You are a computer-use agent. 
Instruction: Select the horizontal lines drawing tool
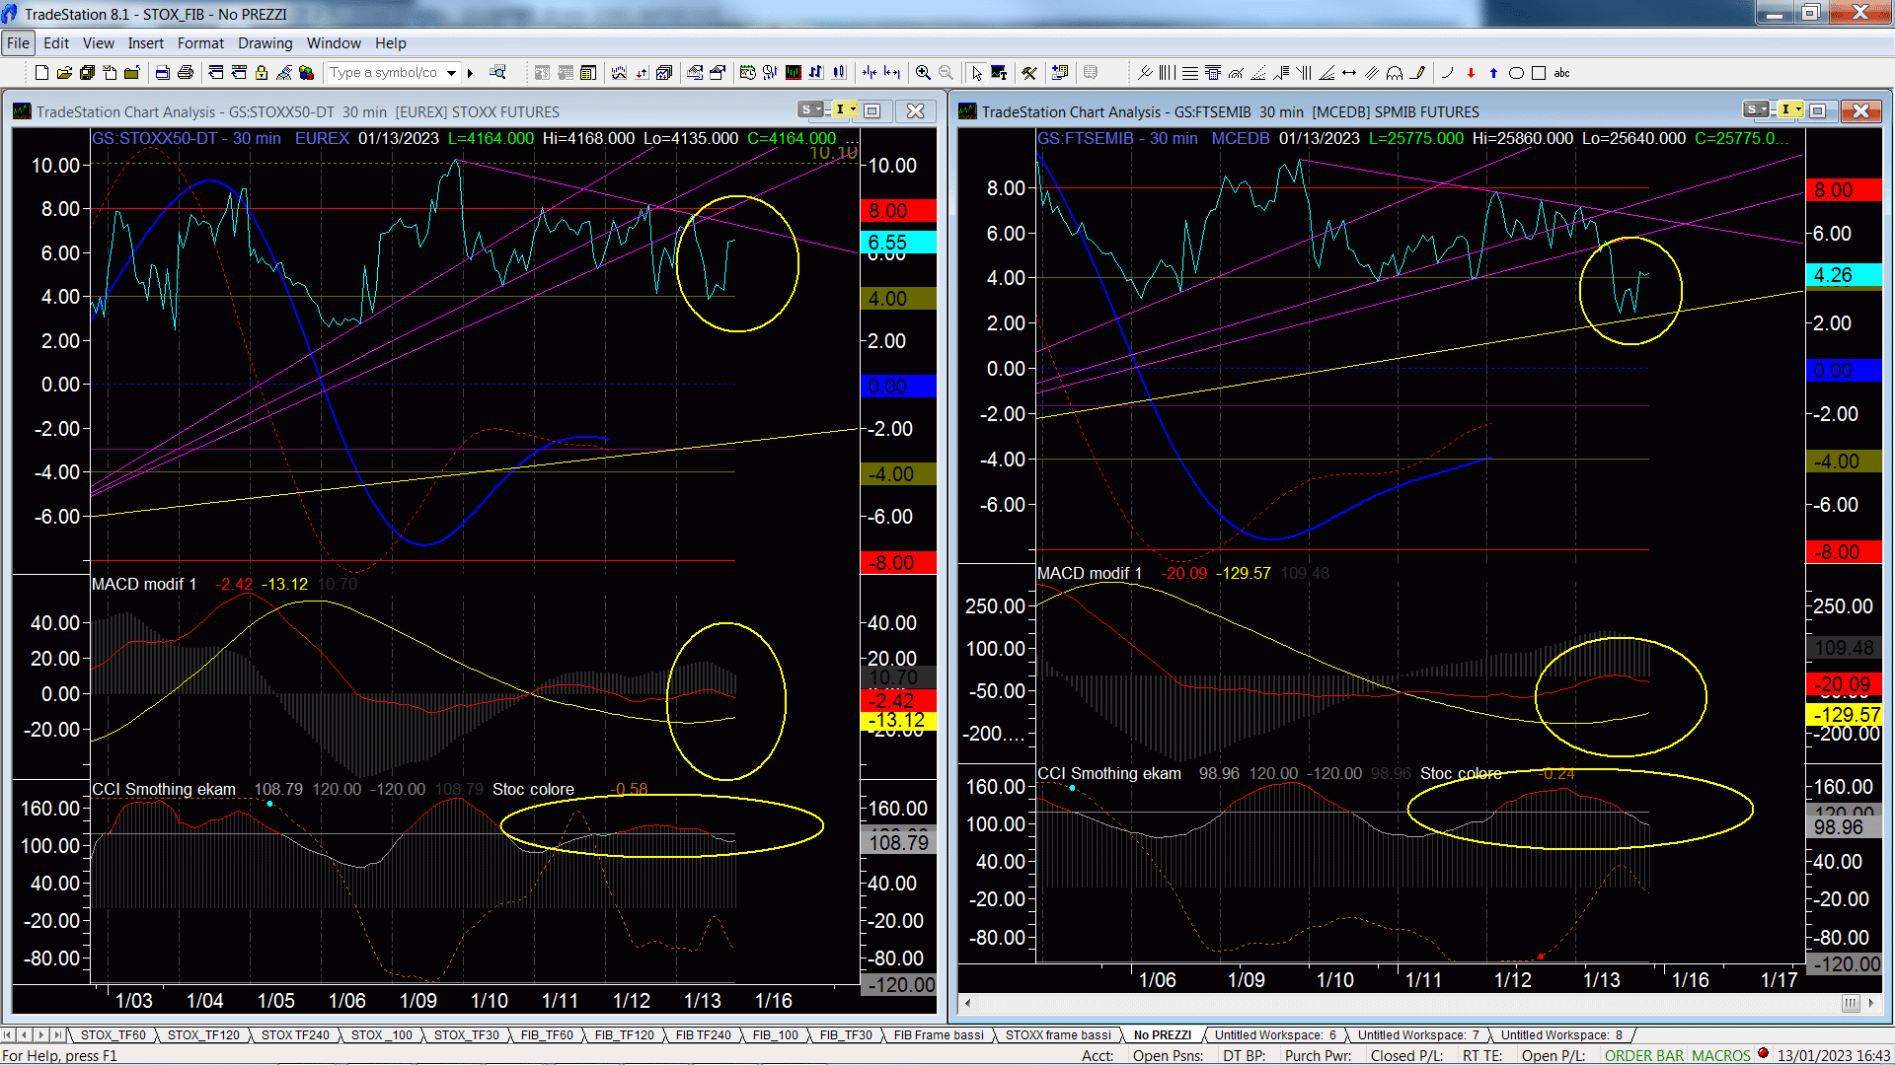click(1190, 73)
